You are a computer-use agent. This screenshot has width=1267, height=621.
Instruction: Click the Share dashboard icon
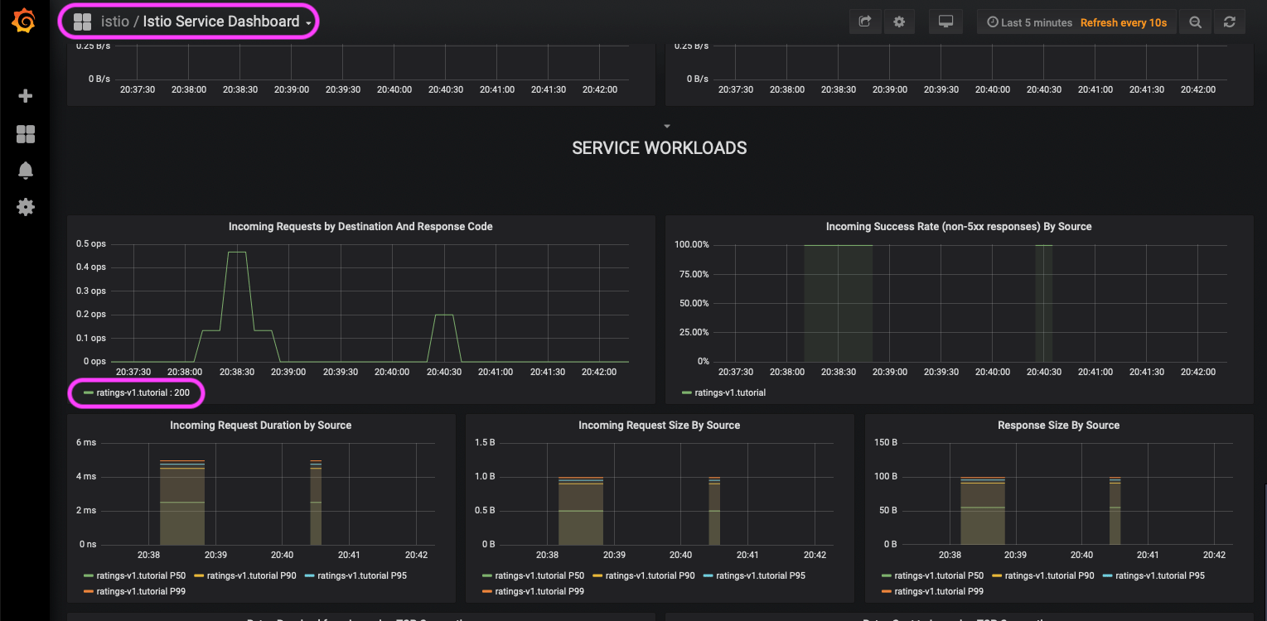click(x=865, y=22)
